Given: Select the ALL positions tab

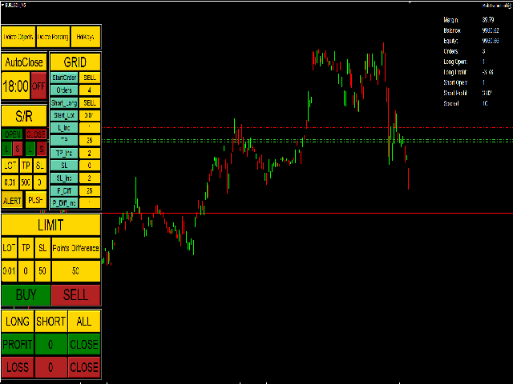Looking at the screenshot, I should 84,322.
